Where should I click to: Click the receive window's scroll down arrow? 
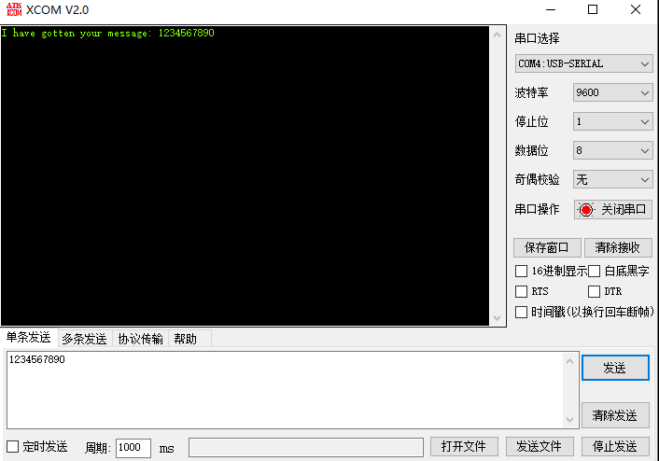click(x=498, y=318)
